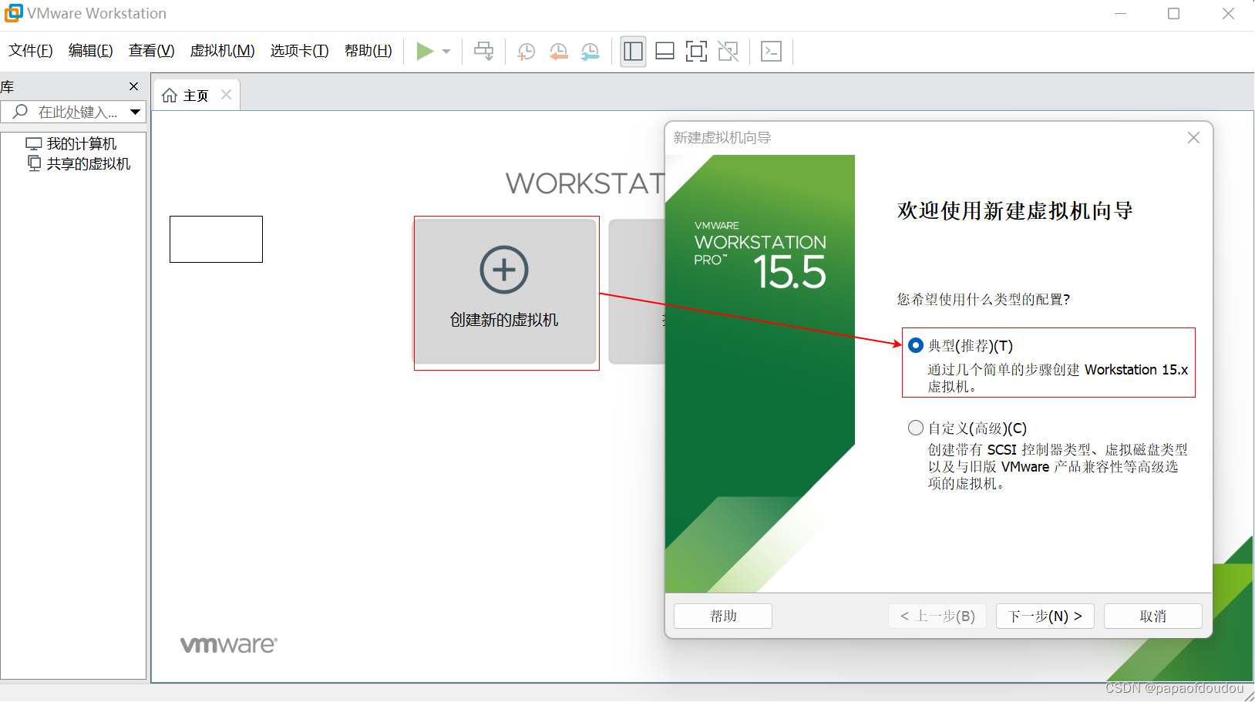
Task: Open the 编辑(E) menu
Action: pos(91,51)
